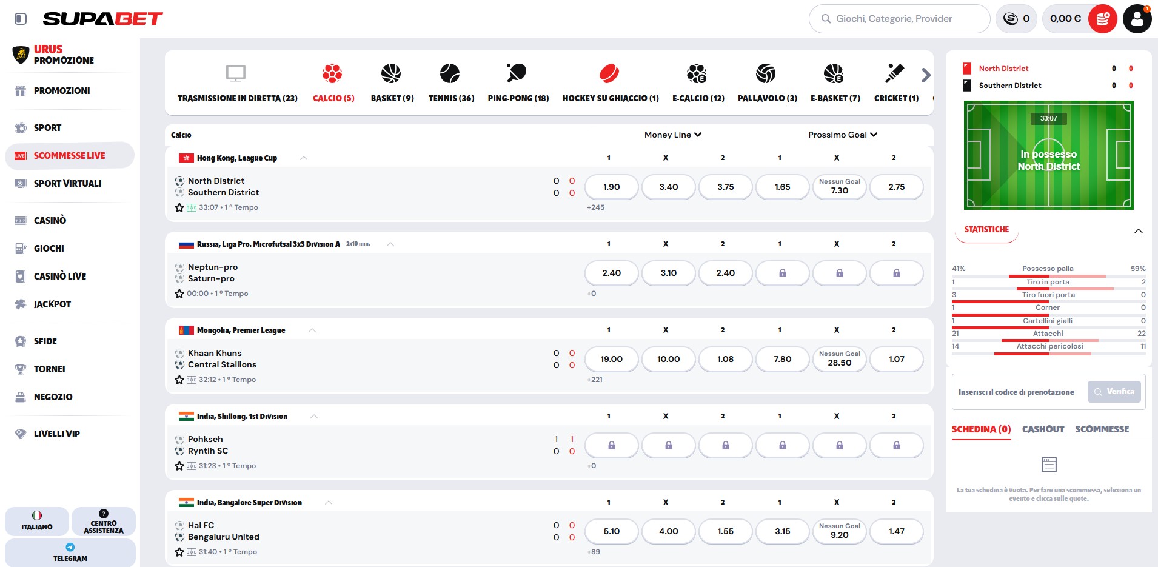Viewport: 1158px width, 567px height.
Task: Click the Verifica button
Action: pyautogui.click(x=1114, y=392)
